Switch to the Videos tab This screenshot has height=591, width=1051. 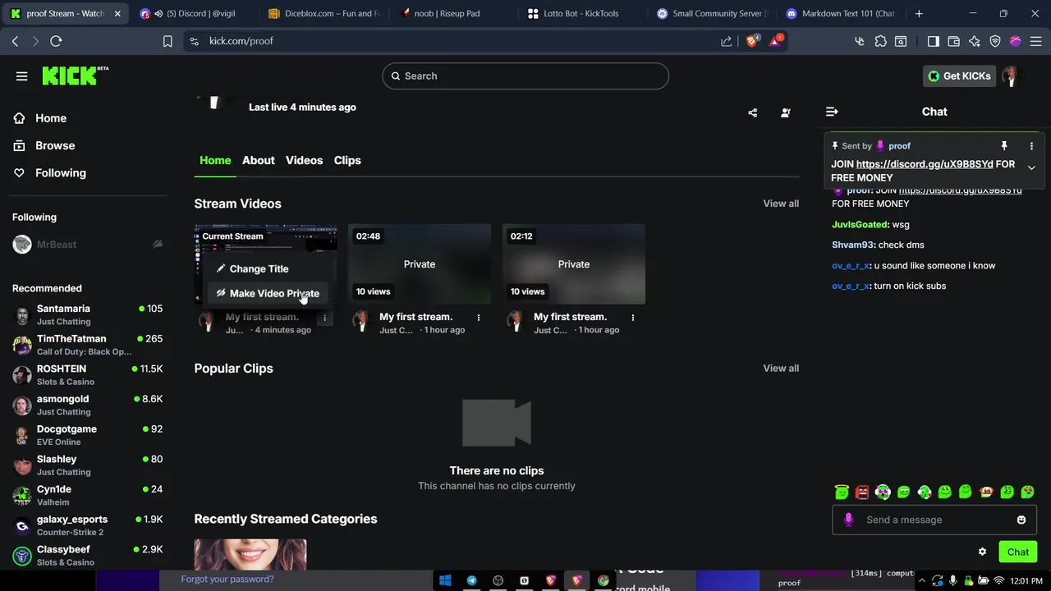coord(304,161)
